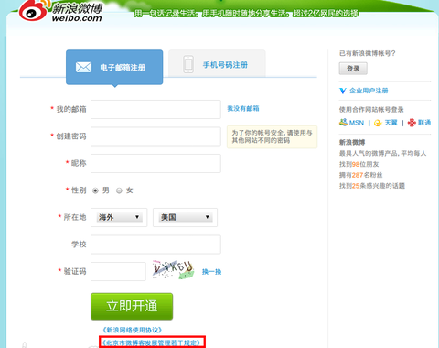Open 北京市微博客发展管理若干规定 link

tap(152, 343)
